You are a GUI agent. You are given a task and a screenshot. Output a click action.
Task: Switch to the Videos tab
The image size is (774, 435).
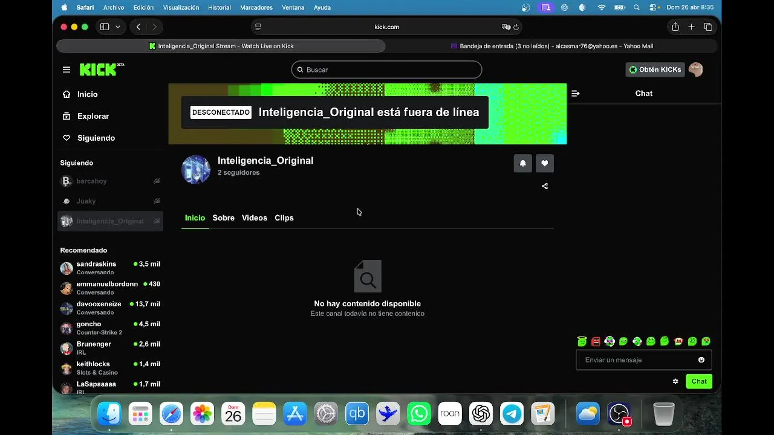point(255,218)
